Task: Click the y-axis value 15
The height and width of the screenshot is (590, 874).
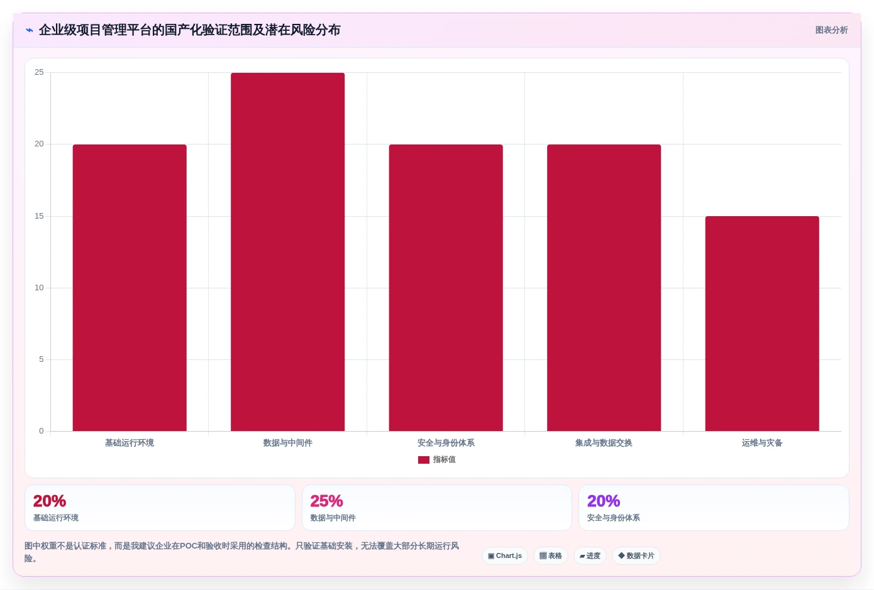Action: click(39, 216)
